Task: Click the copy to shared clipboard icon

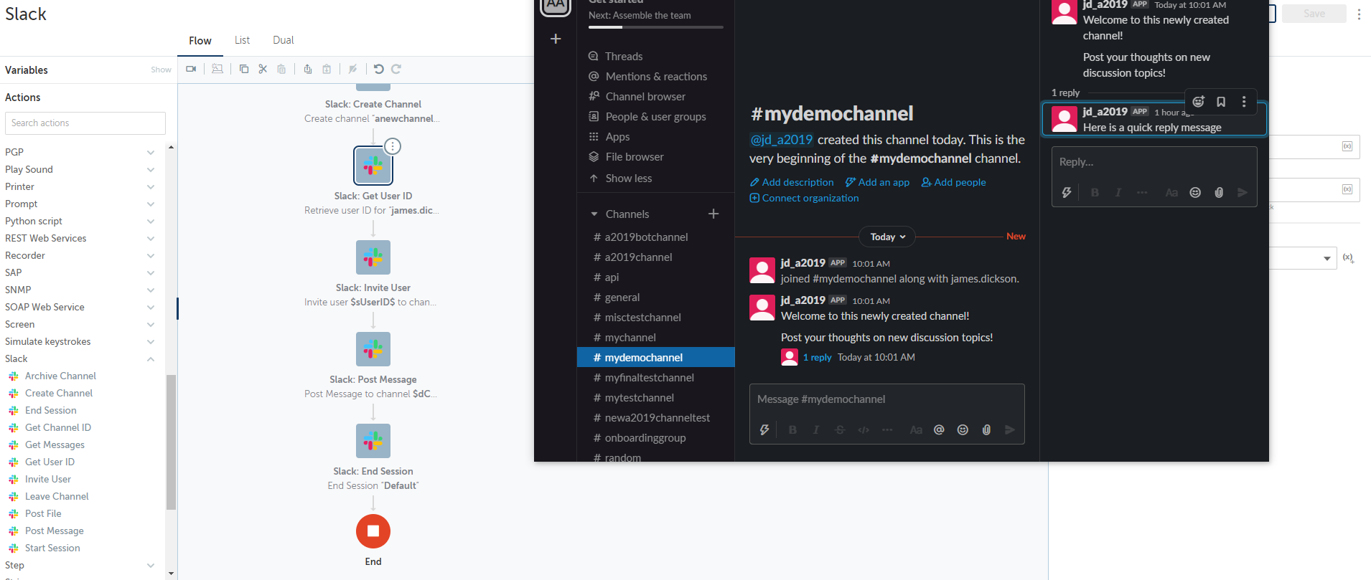Action: 308,69
